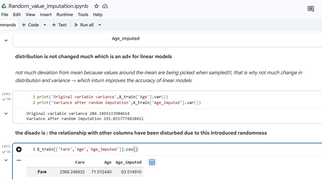Open the cell 157 output options ellipsis

point(19,160)
